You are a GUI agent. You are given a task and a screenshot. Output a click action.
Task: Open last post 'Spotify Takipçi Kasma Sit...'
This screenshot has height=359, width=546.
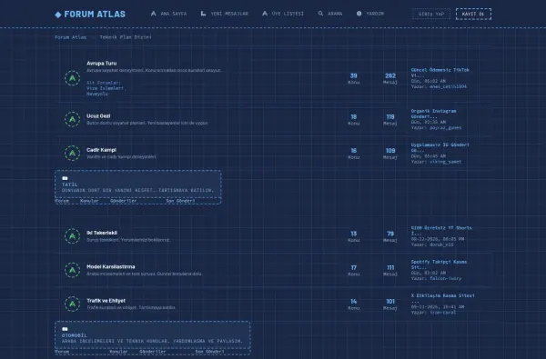click(x=440, y=264)
